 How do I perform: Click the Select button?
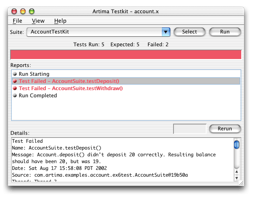click(x=189, y=32)
